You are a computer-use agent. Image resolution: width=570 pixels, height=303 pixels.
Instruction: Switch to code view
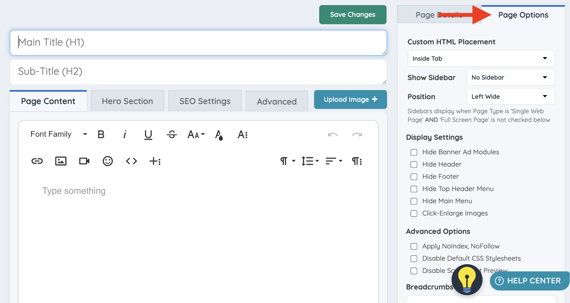click(x=131, y=161)
